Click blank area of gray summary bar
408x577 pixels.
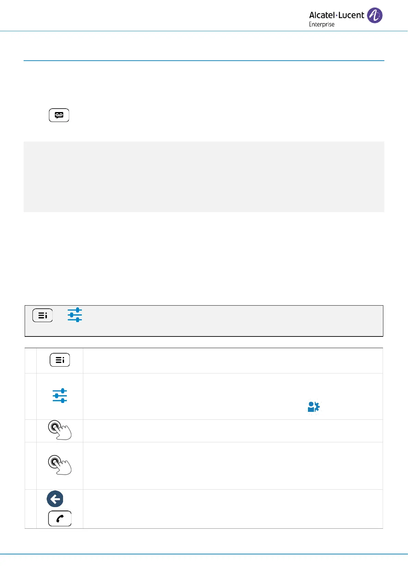pos(233,321)
